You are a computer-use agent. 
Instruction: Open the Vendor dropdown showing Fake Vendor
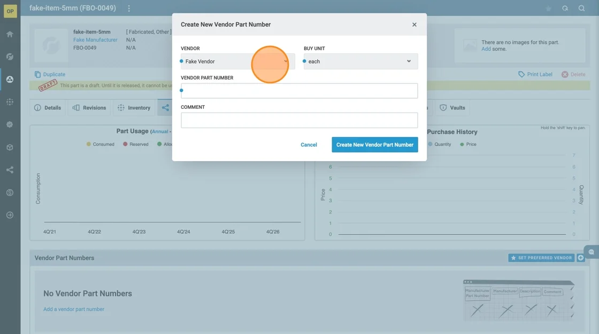click(237, 61)
